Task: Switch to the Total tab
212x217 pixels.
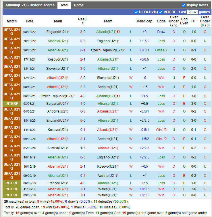Action: (64, 5)
